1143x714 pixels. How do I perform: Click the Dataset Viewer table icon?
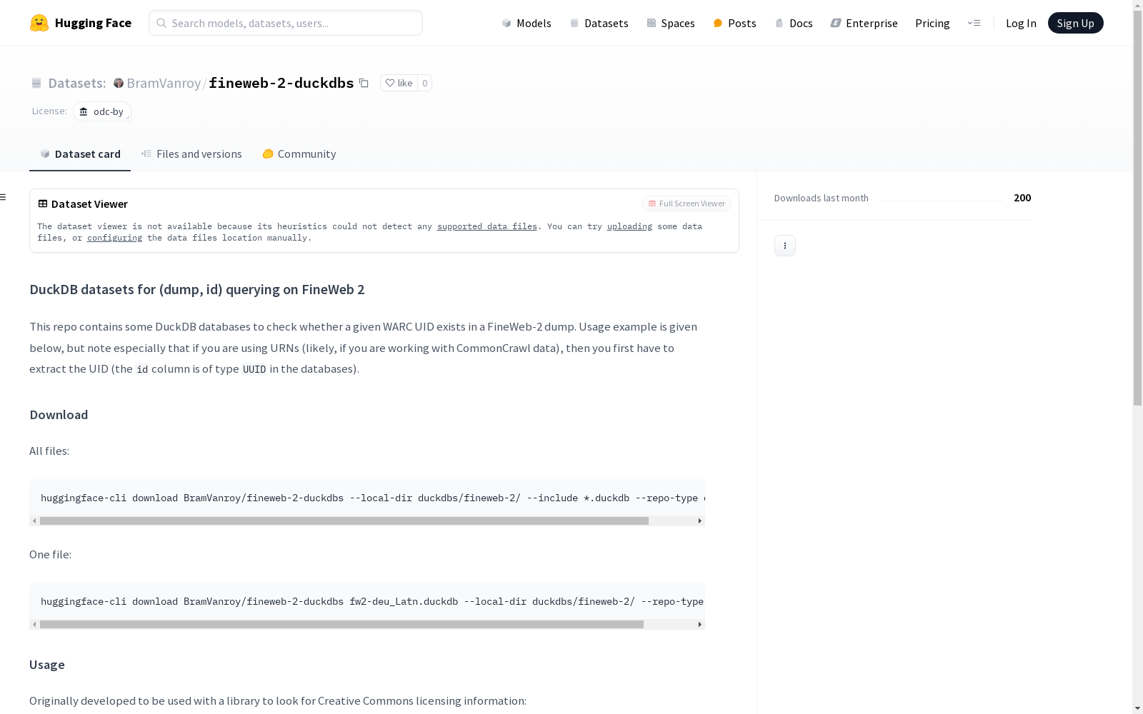point(43,203)
